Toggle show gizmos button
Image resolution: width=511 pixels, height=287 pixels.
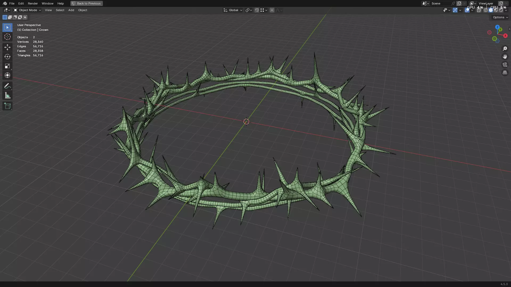[x=455, y=10]
